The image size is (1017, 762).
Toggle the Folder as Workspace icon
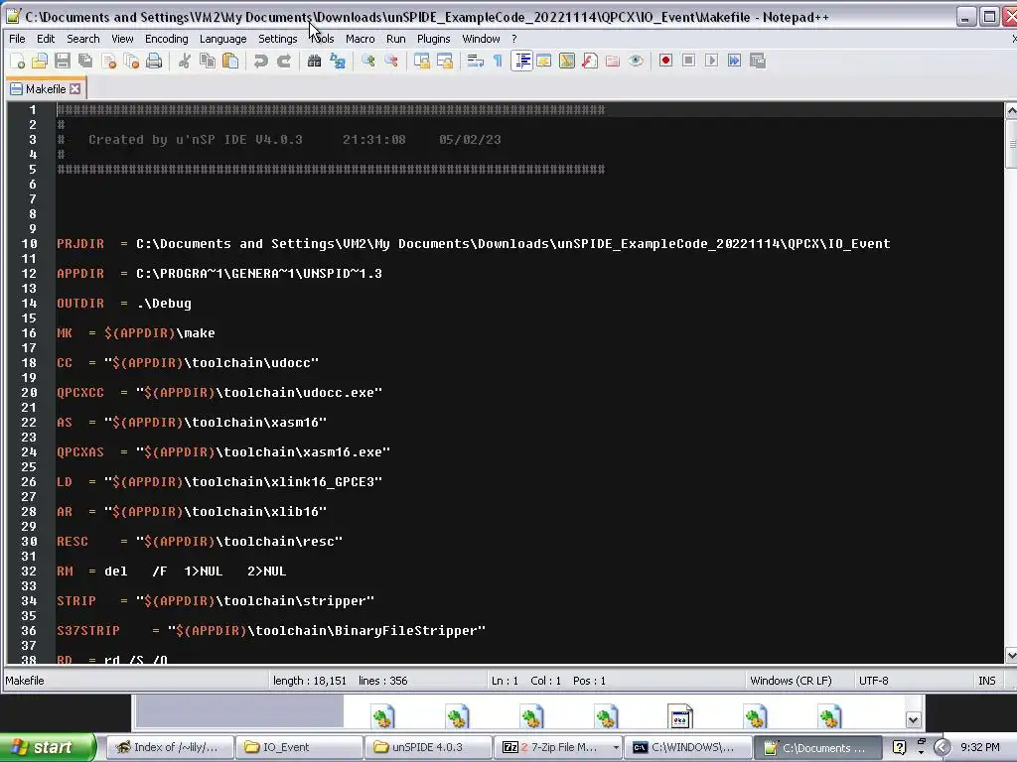click(x=612, y=61)
